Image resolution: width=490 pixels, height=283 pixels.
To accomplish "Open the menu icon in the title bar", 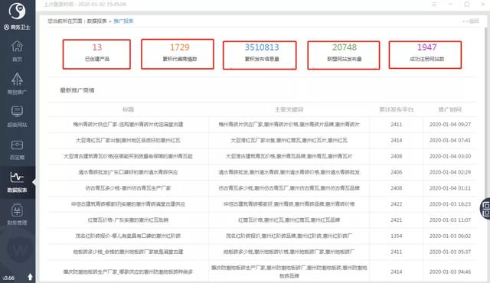I will coord(434,5).
